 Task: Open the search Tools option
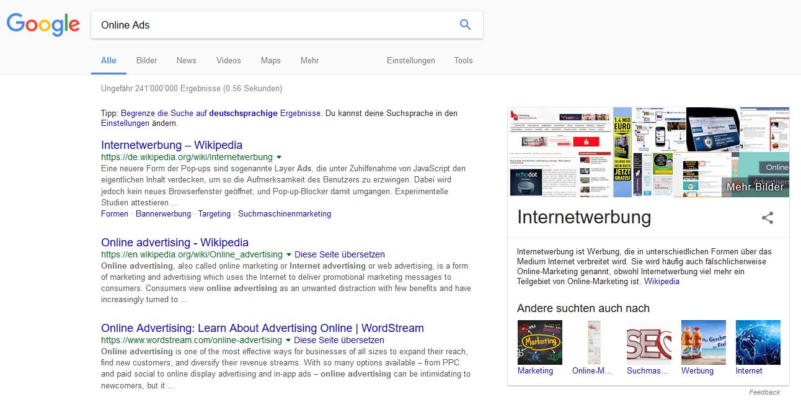(463, 60)
